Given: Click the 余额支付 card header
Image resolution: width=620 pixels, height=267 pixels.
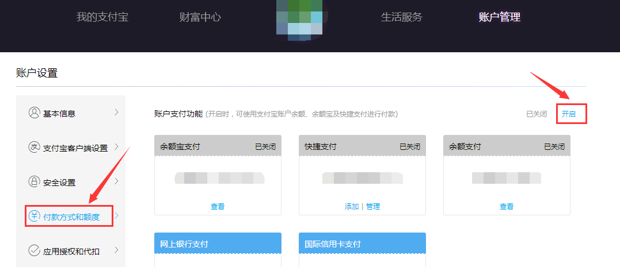Looking at the screenshot, I should (x=507, y=146).
